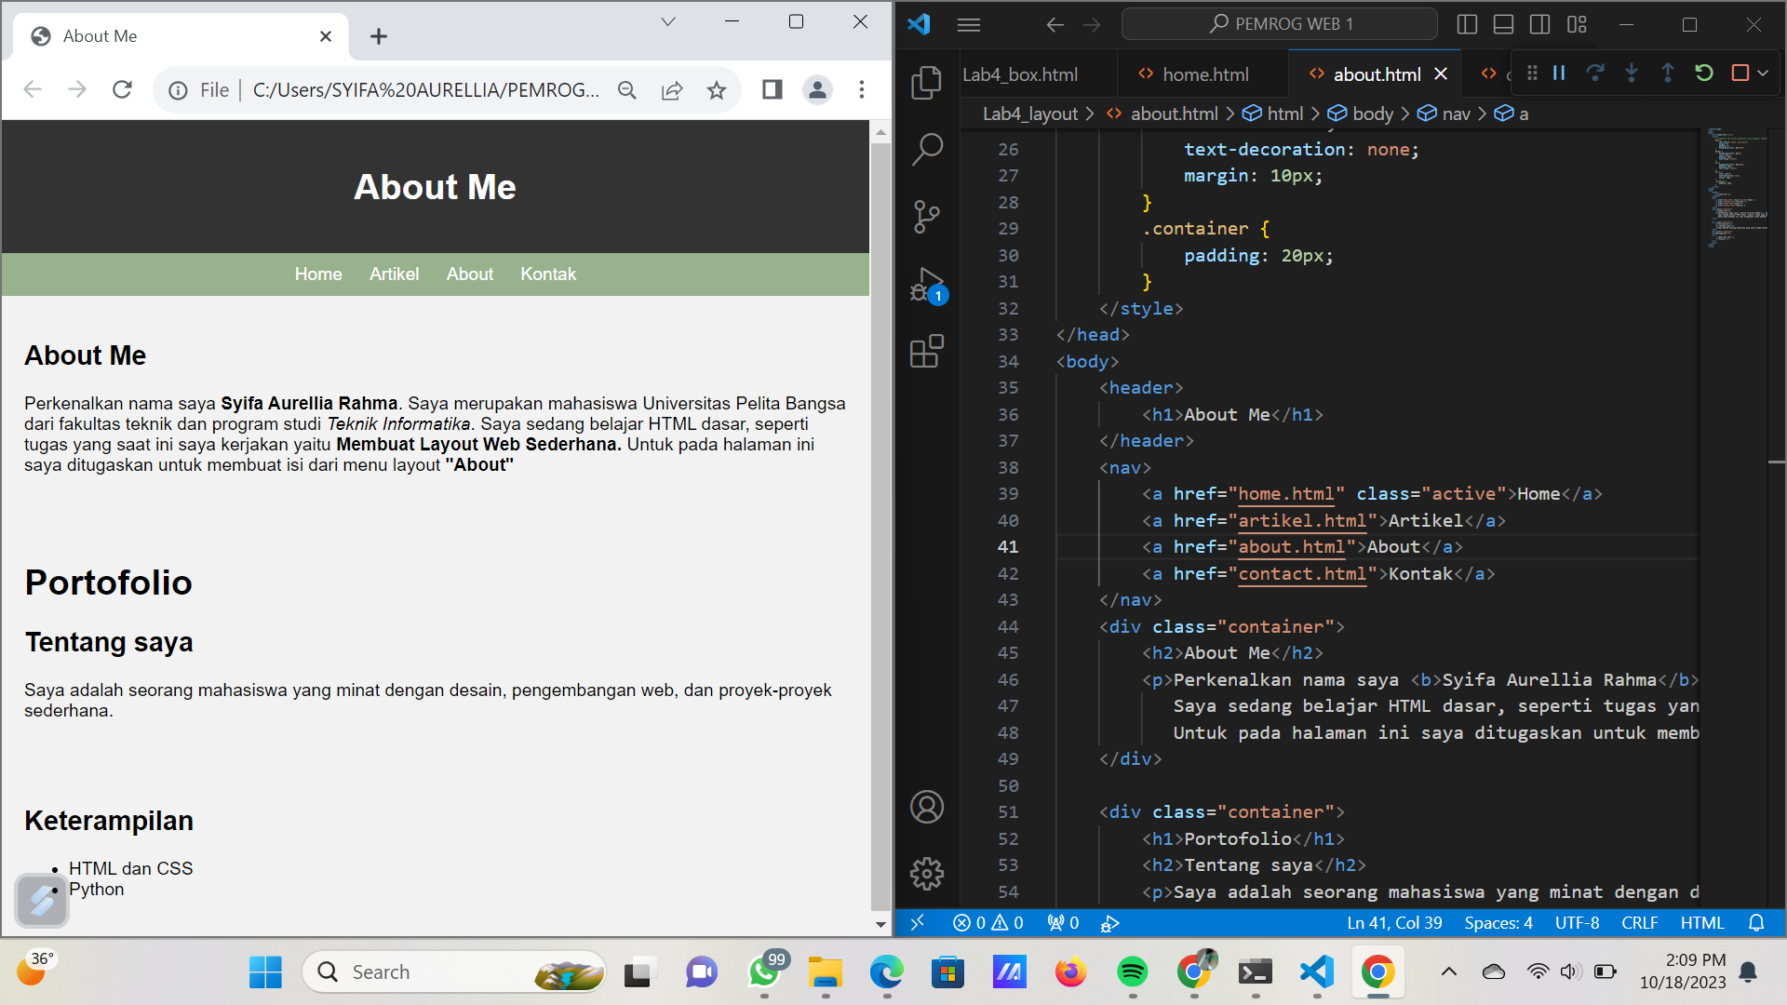Toggle the bookmark star for this page
This screenshot has height=1005, width=1787.
[x=717, y=89]
